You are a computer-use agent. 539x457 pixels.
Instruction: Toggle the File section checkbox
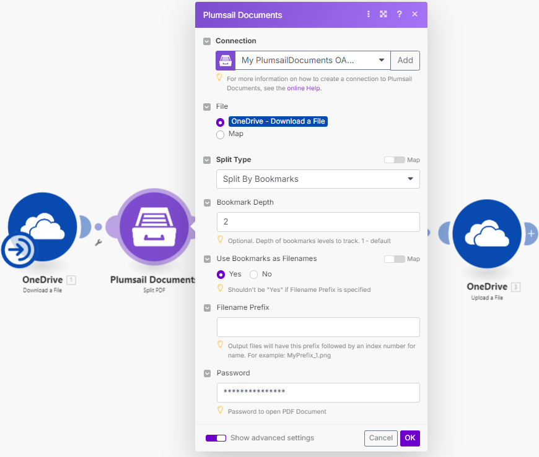pos(207,107)
